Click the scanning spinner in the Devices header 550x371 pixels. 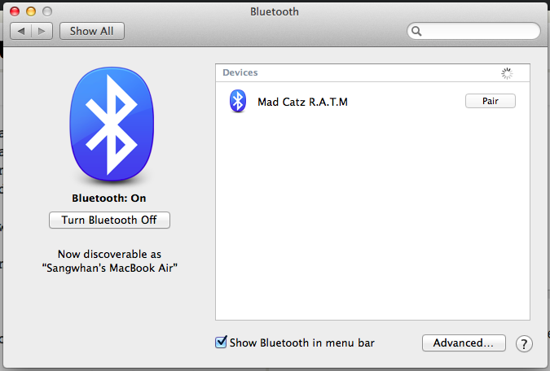pos(507,73)
